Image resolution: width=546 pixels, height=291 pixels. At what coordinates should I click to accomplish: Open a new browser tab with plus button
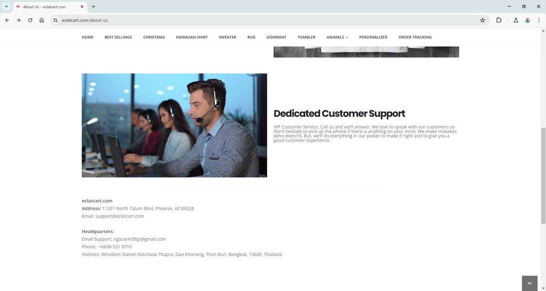tap(93, 6)
